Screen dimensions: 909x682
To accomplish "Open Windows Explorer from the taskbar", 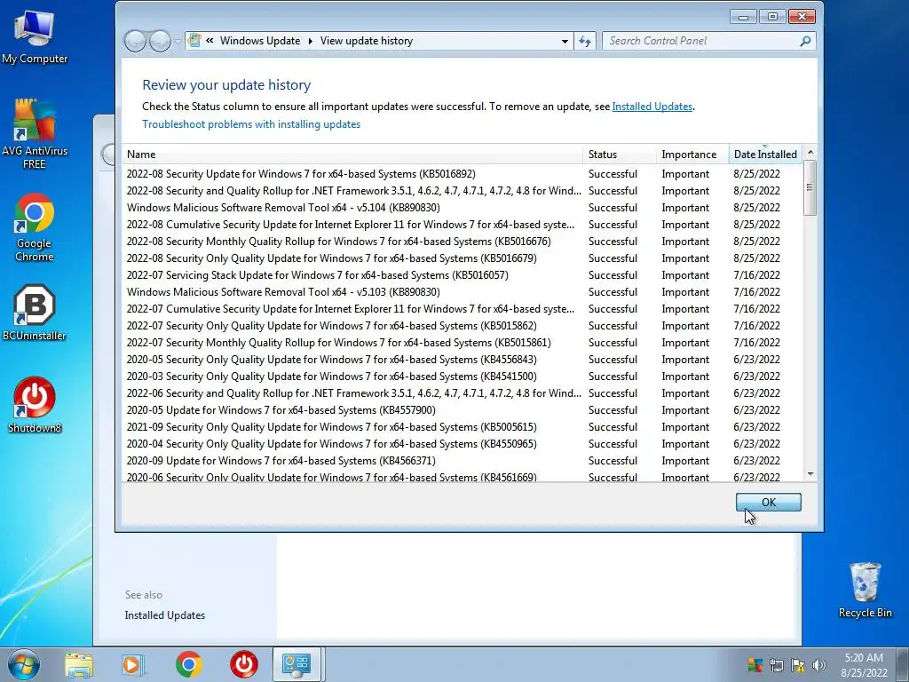I will click(x=79, y=665).
